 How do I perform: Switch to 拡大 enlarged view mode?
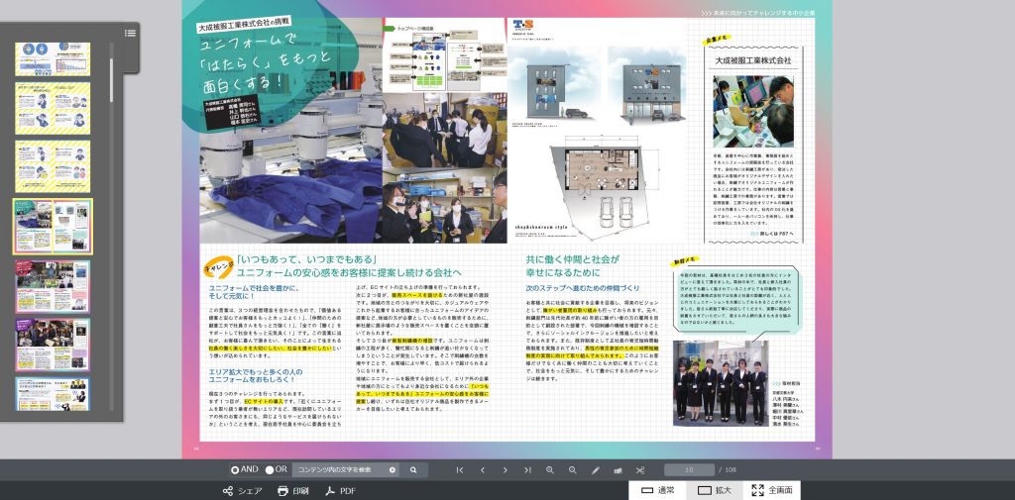(715, 490)
